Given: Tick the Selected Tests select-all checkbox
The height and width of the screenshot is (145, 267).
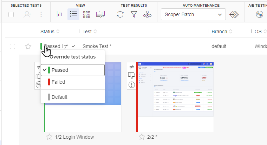Looking at the screenshot, I should (11, 14).
